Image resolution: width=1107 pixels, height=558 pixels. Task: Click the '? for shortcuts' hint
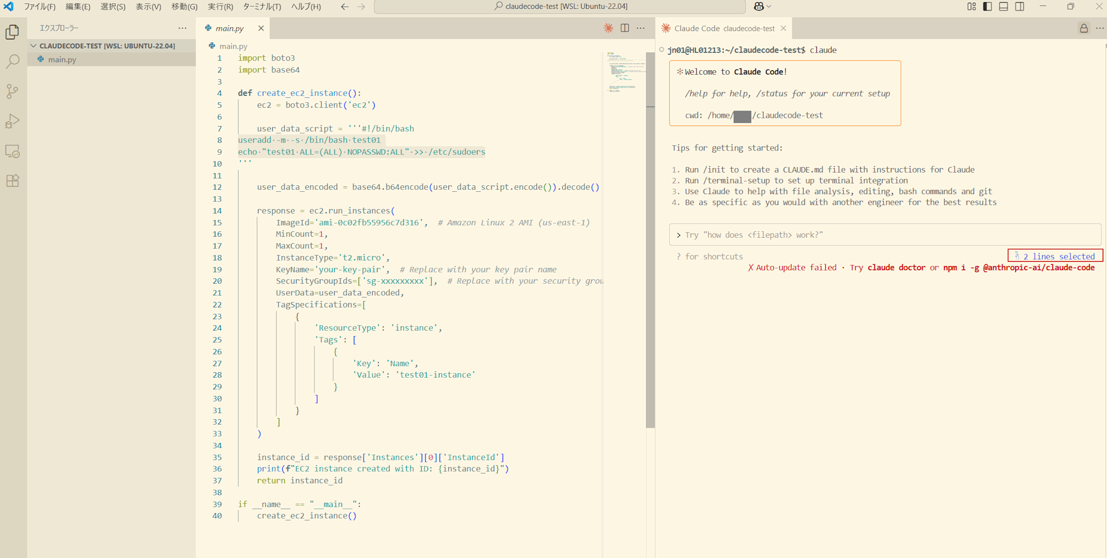pos(710,257)
